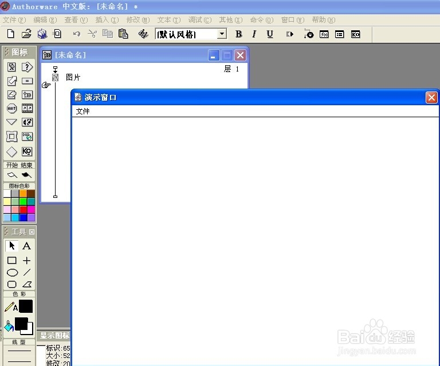The height and width of the screenshot is (366, 440).
Task: Select the WAIT icon in palette
Action: (x=11, y=109)
